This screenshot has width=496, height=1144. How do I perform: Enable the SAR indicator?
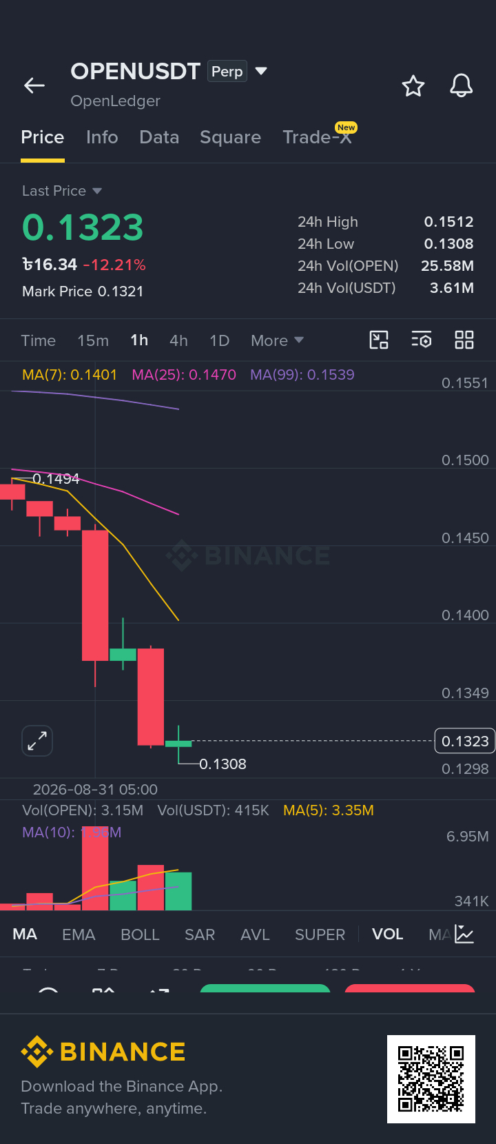(200, 934)
